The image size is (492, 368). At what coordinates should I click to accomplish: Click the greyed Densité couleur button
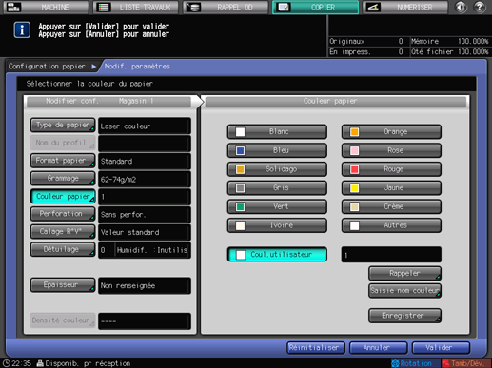pos(63,320)
